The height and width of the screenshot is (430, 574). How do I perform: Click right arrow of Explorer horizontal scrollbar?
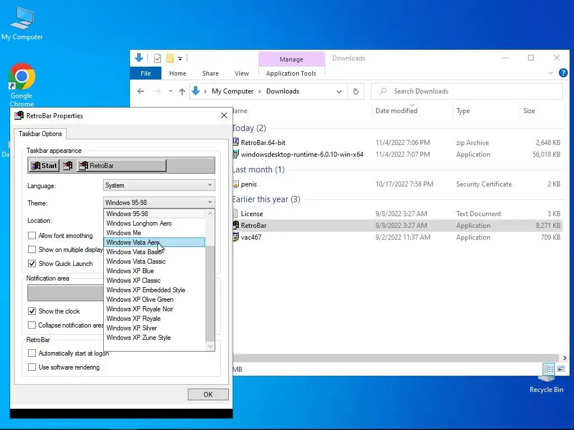(564, 358)
